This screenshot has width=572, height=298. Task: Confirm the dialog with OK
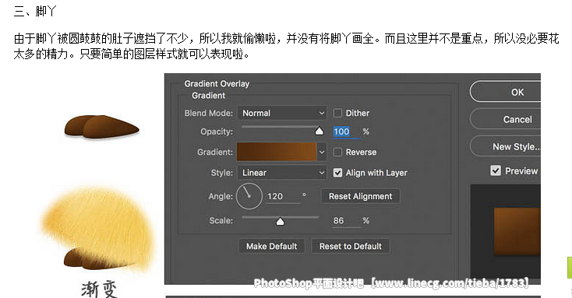click(x=506, y=92)
